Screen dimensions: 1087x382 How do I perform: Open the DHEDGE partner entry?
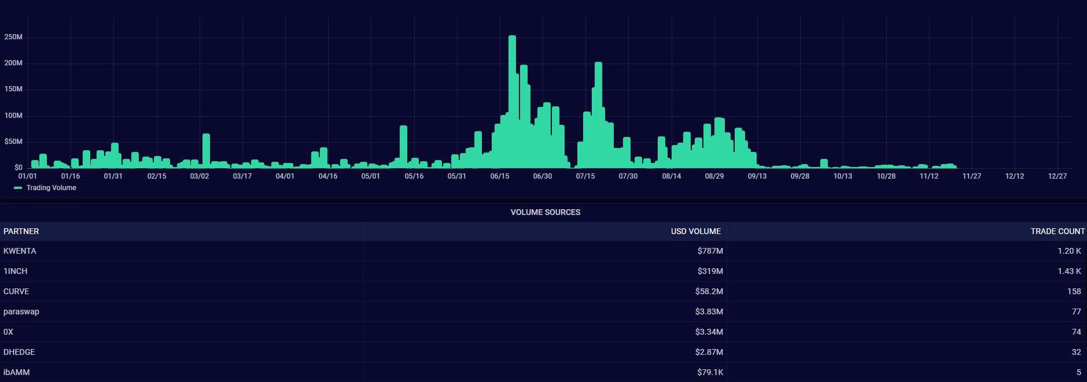(19, 352)
